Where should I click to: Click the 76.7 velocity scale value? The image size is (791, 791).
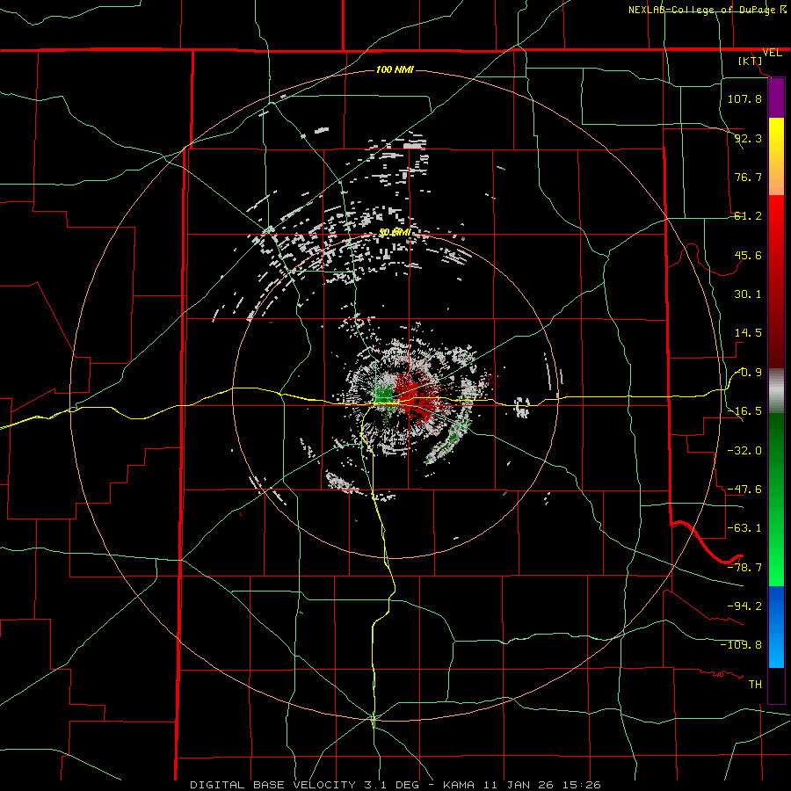pos(748,177)
